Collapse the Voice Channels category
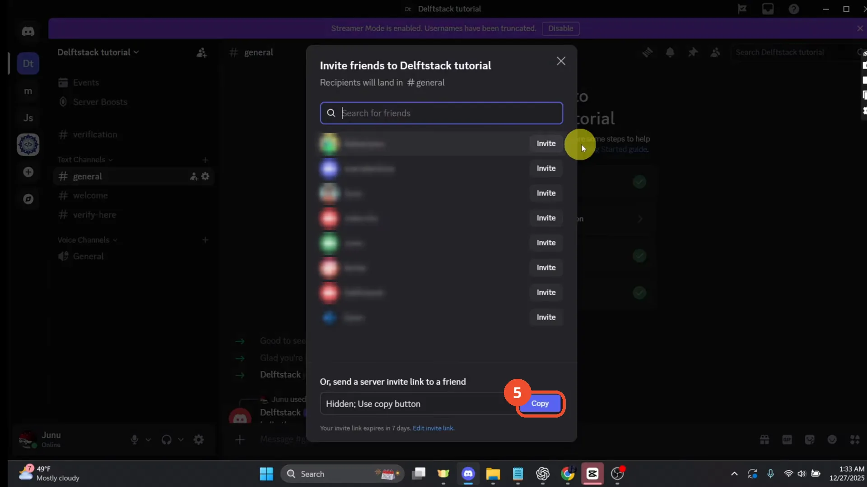This screenshot has height=487, width=867. 87,240
